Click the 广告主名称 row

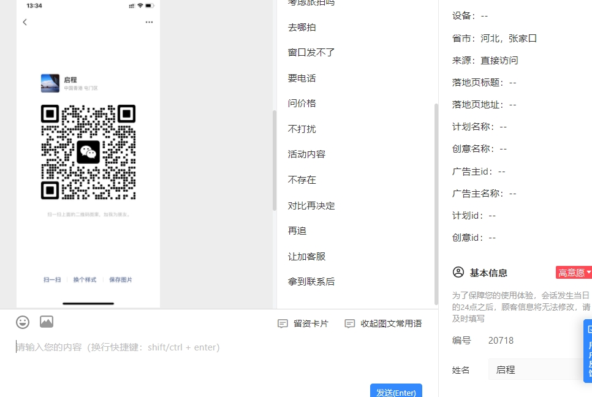point(484,194)
